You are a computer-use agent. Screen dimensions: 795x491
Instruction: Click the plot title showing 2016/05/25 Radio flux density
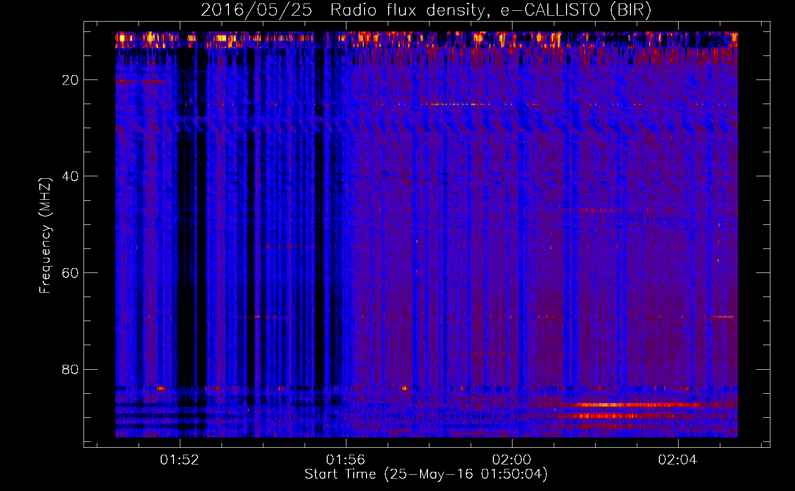coord(426,10)
